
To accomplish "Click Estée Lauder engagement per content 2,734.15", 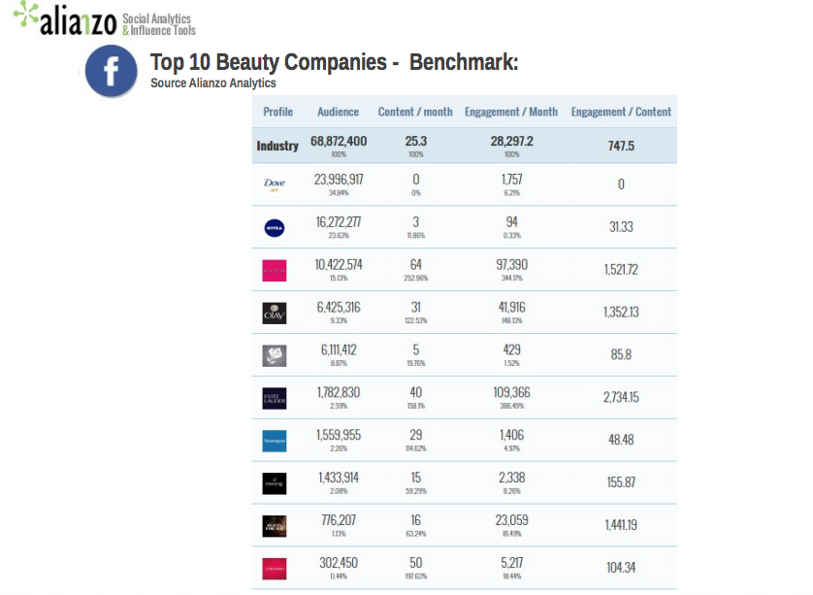I will [621, 397].
